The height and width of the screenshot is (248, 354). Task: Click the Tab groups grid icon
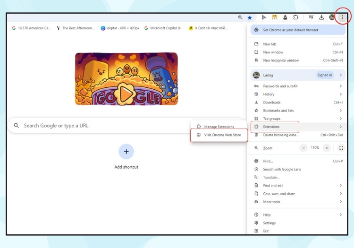pos(256,119)
